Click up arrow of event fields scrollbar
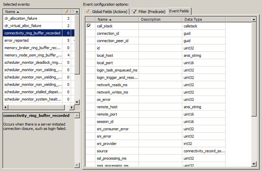Image resolution: width=262 pixels, height=172 pixels. pyautogui.click(x=254, y=19)
